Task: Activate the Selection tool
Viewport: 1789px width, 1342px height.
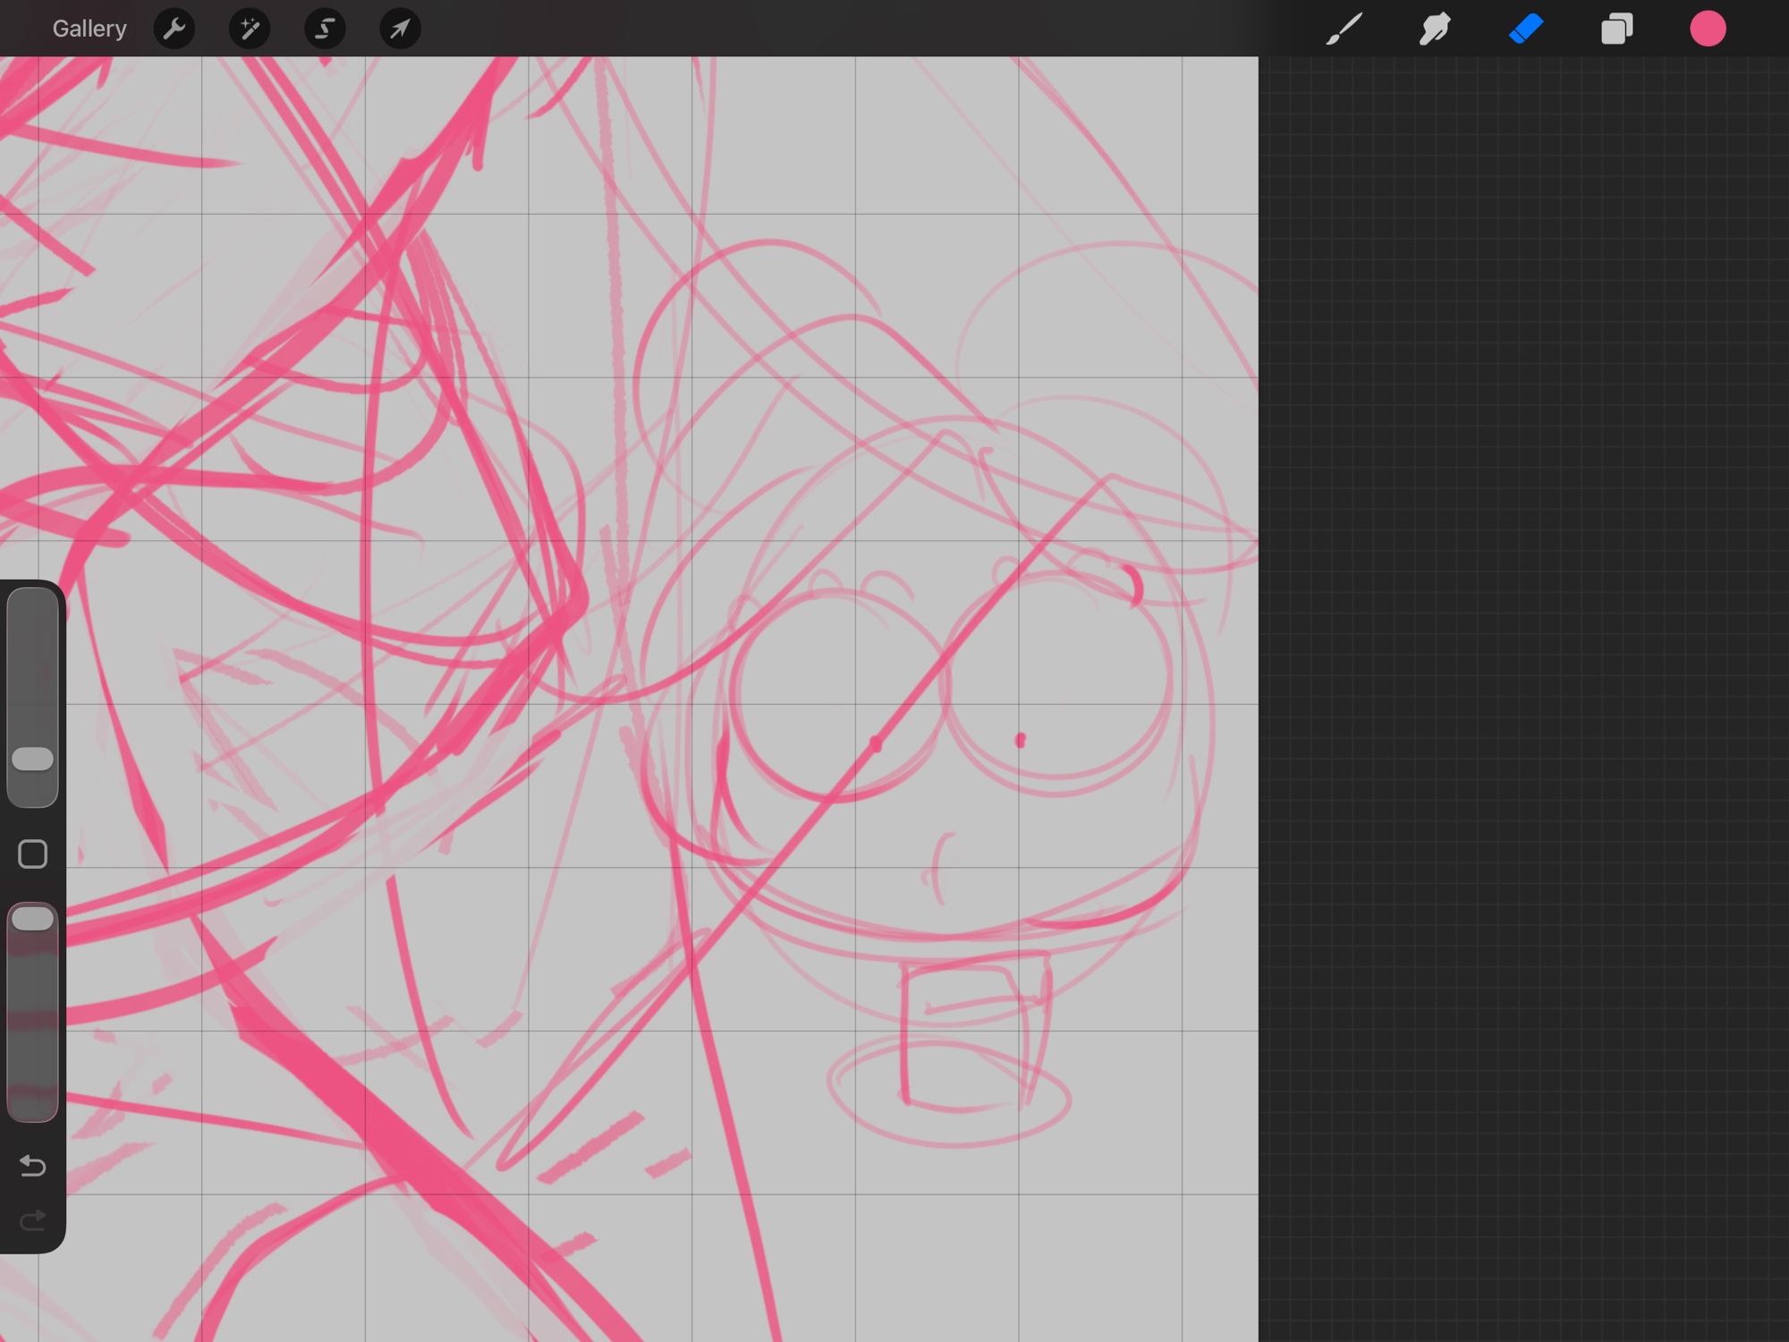Action: tap(325, 29)
